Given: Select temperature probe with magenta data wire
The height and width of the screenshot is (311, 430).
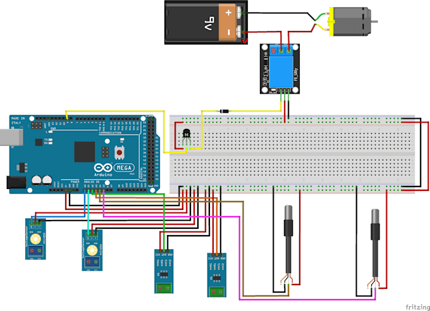Looking at the screenshot, I should (375, 248).
